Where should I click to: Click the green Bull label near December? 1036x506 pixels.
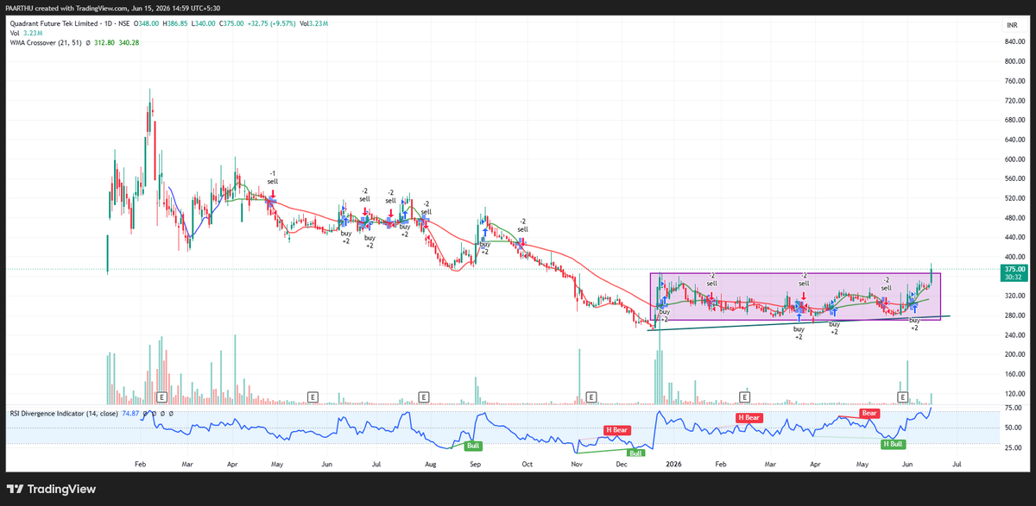click(635, 453)
